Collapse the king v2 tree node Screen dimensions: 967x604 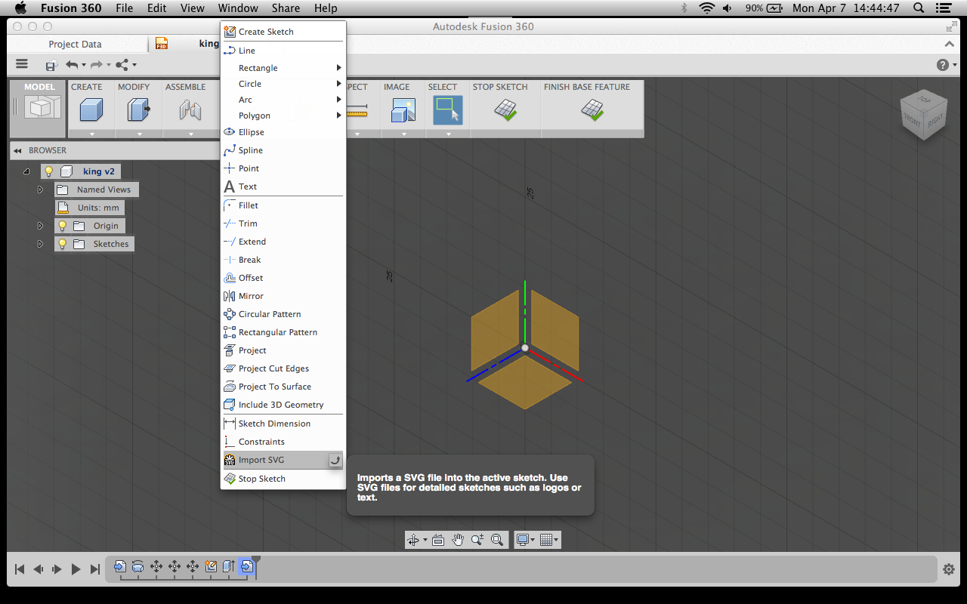tap(26, 171)
